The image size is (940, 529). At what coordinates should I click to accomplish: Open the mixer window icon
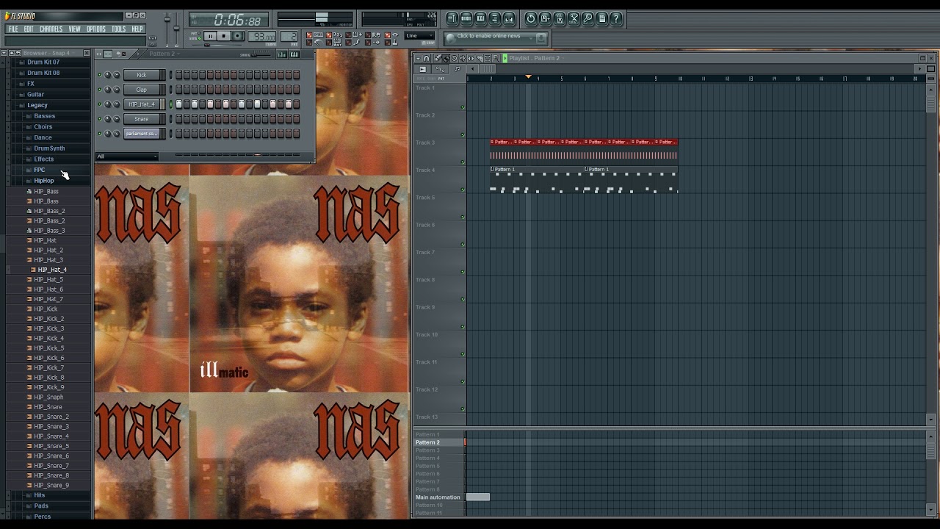[509, 18]
